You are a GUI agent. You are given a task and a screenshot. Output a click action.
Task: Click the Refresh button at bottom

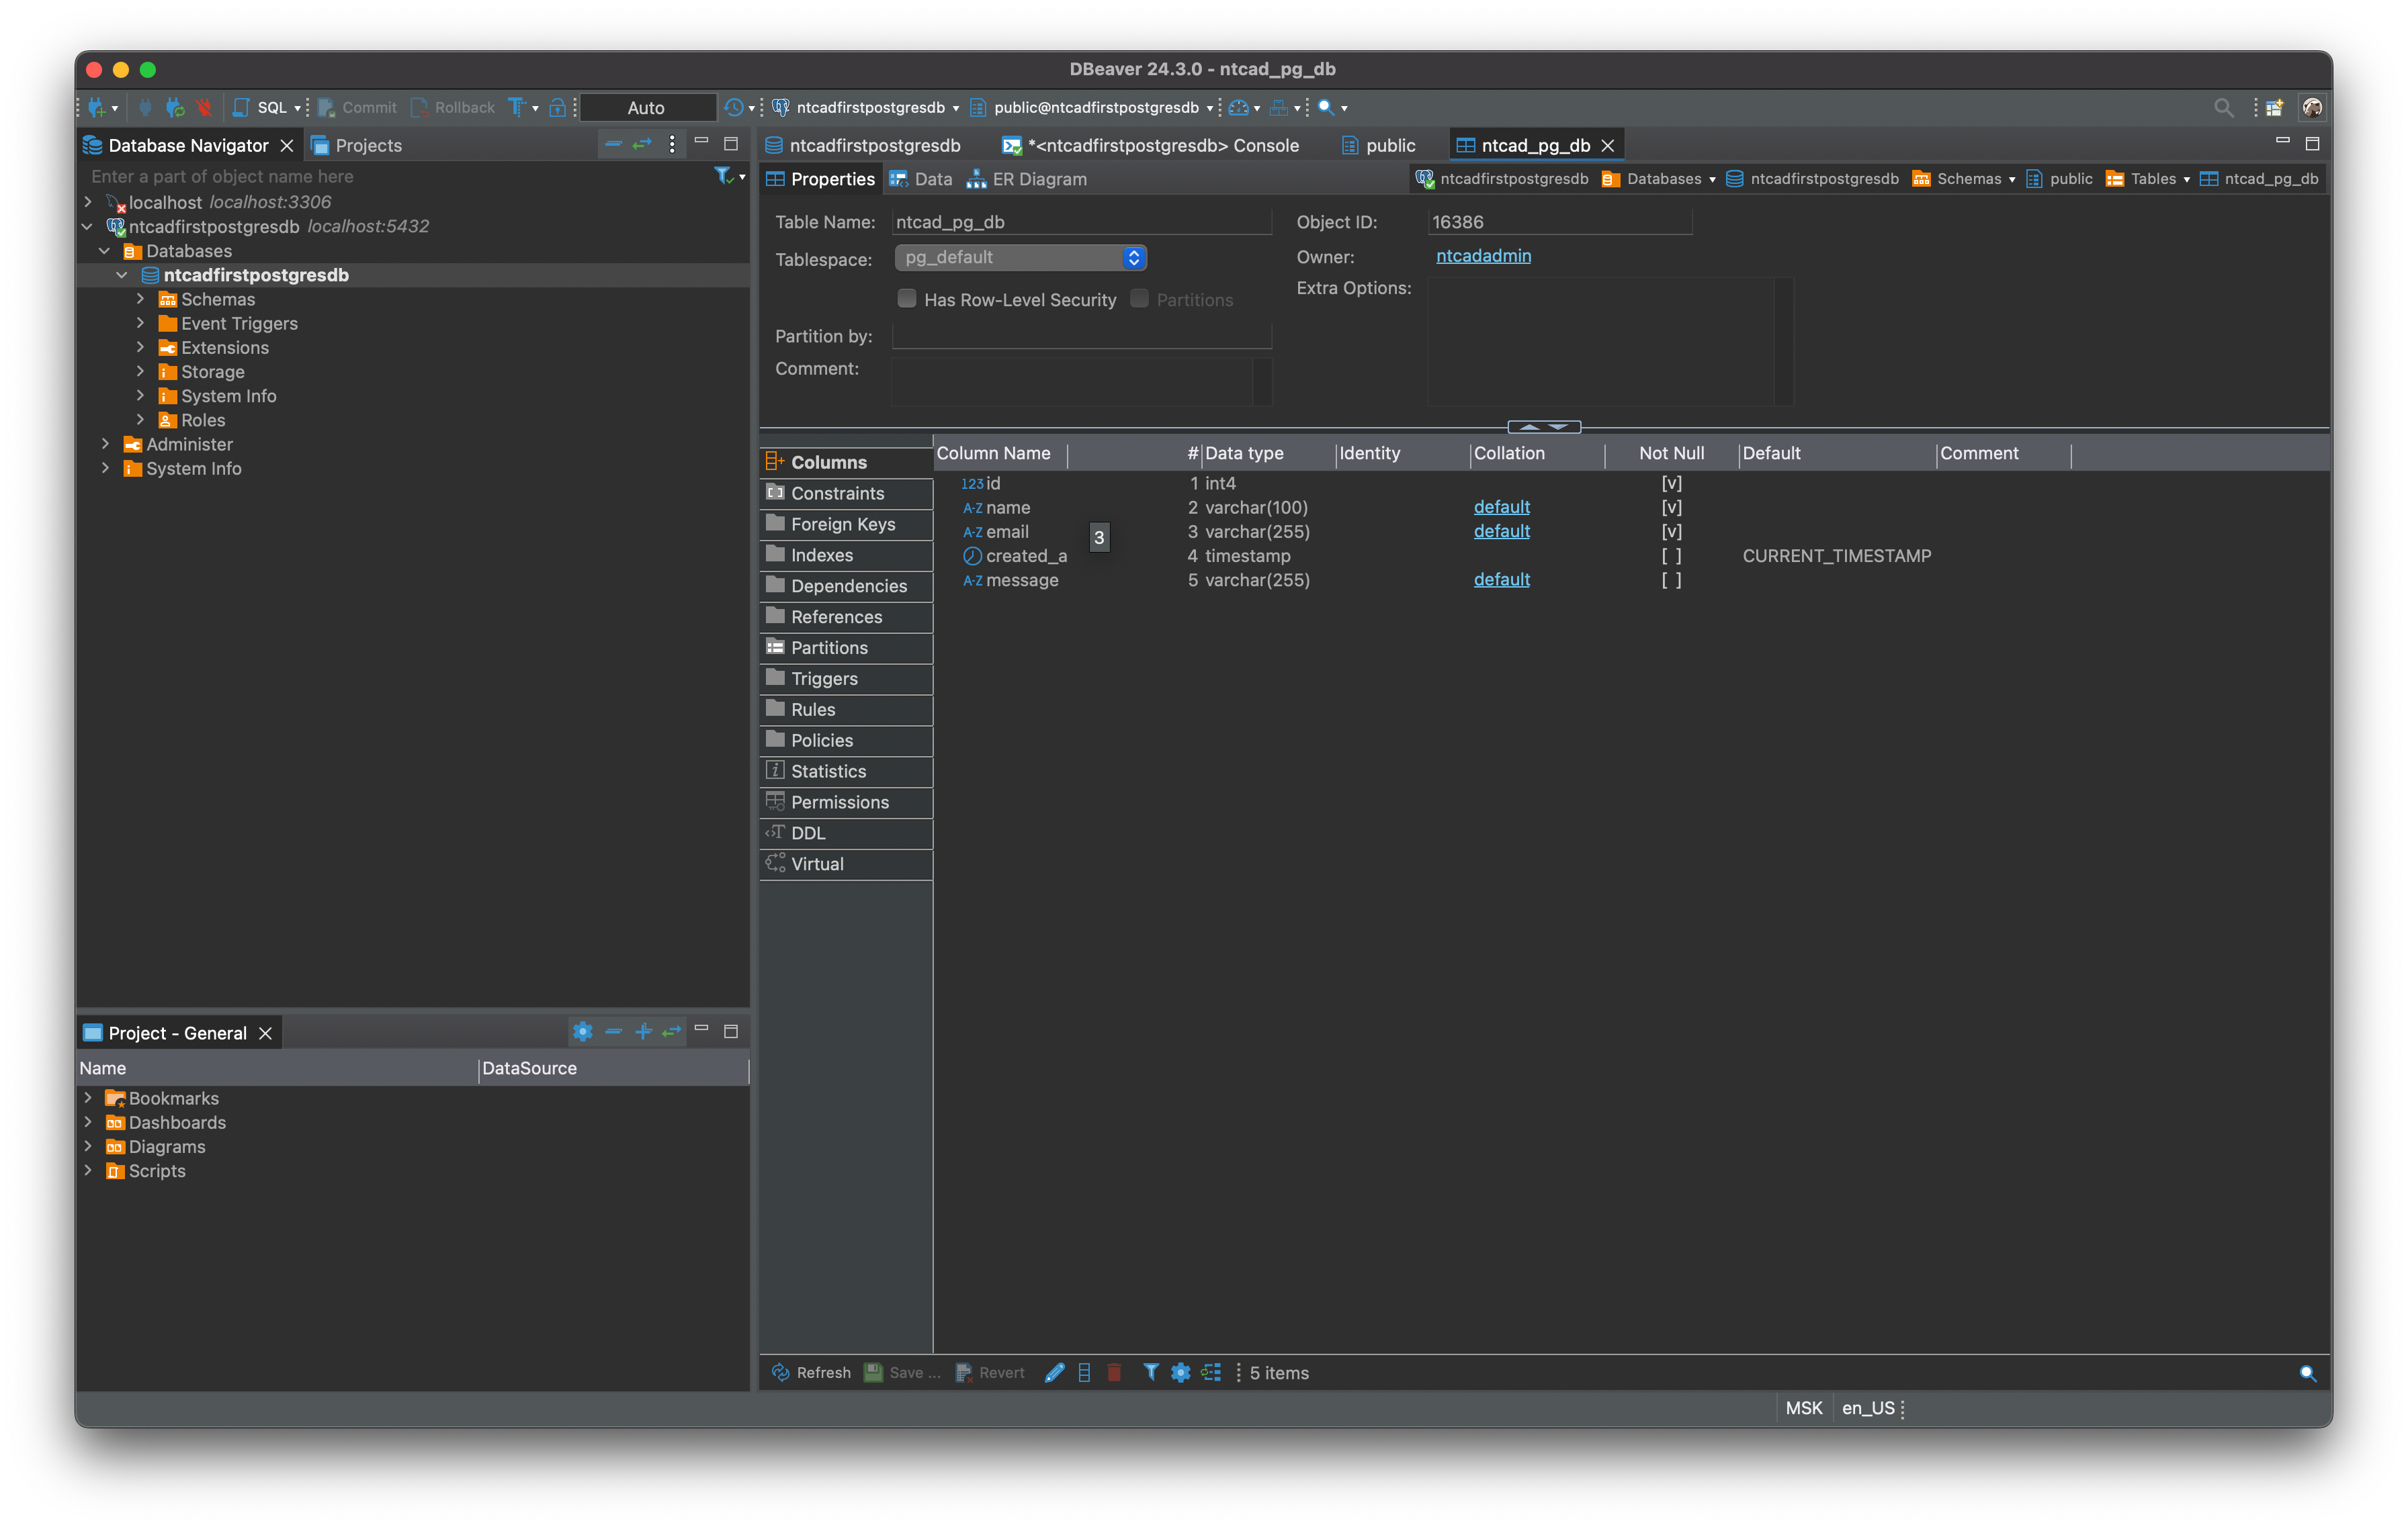[x=811, y=1372]
